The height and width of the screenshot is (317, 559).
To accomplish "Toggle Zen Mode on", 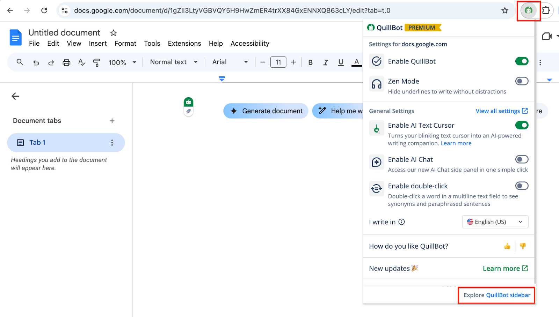I will pyautogui.click(x=522, y=81).
